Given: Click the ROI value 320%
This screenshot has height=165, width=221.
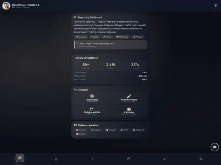Looking at the screenshot, I should [144, 79].
